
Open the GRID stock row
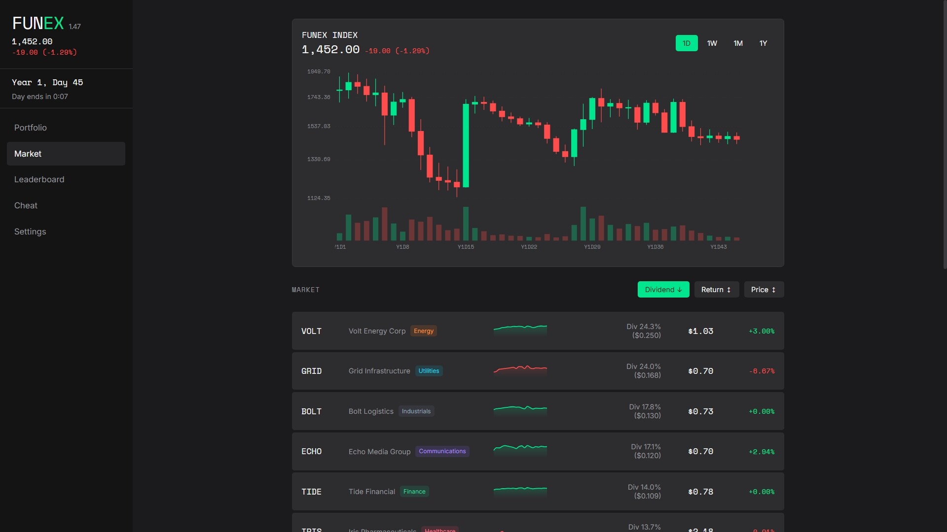click(x=538, y=371)
